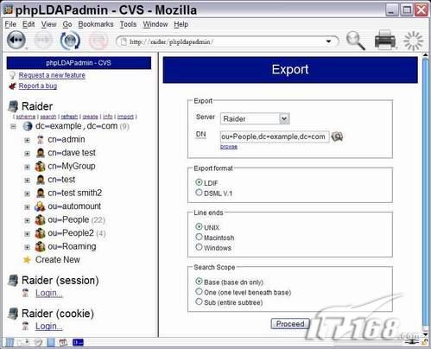Collapse the dc=example,dc=com tree node
431x349 pixels.
click(13, 126)
